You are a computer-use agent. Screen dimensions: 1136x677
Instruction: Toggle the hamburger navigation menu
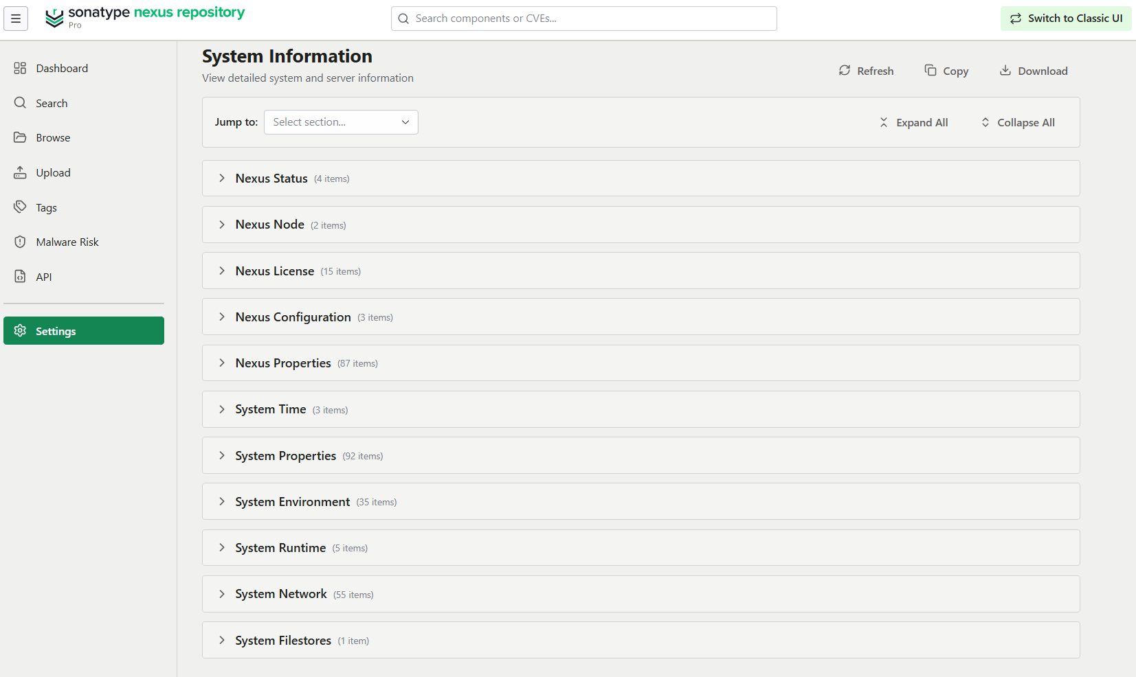16,19
